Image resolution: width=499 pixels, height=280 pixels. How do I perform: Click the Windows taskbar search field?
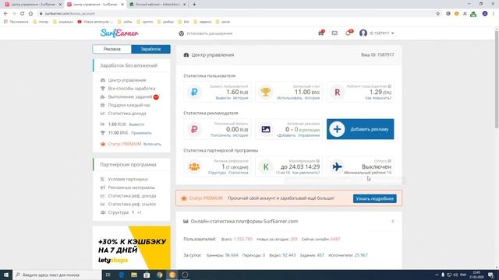point(57,275)
